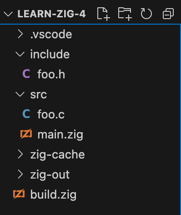Click the New File icon
The image size is (181, 215).
click(x=104, y=14)
